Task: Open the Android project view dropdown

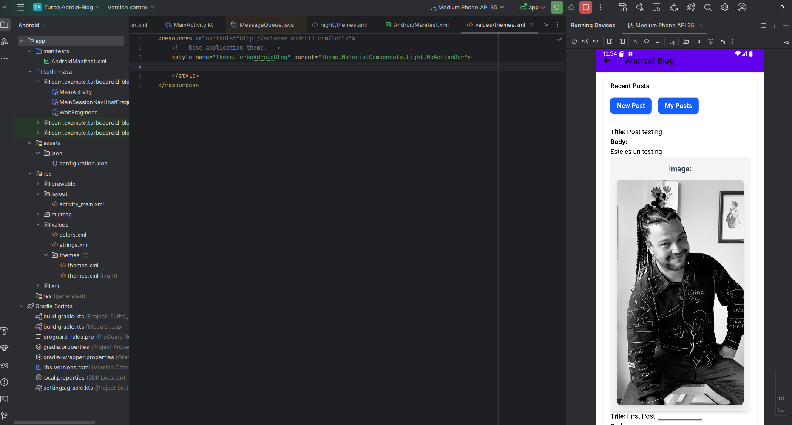Action: coord(32,25)
